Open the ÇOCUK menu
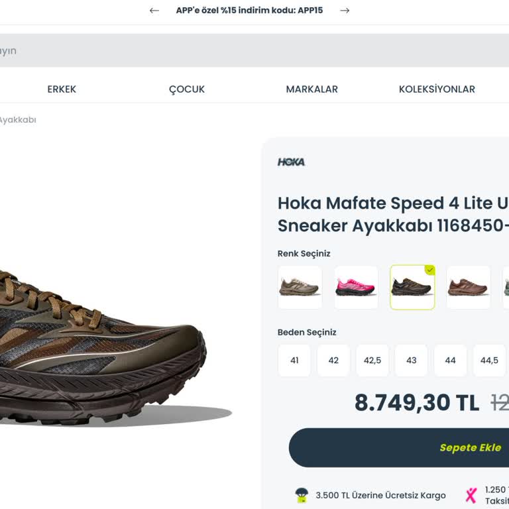Viewport: 509px width, 509px height. tap(187, 89)
